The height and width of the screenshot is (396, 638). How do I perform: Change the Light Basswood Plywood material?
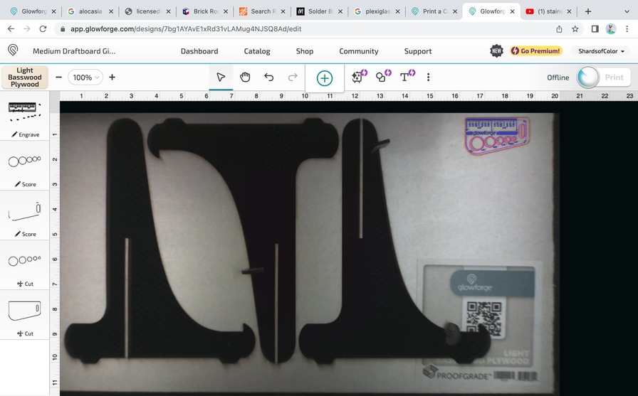(x=25, y=77)
